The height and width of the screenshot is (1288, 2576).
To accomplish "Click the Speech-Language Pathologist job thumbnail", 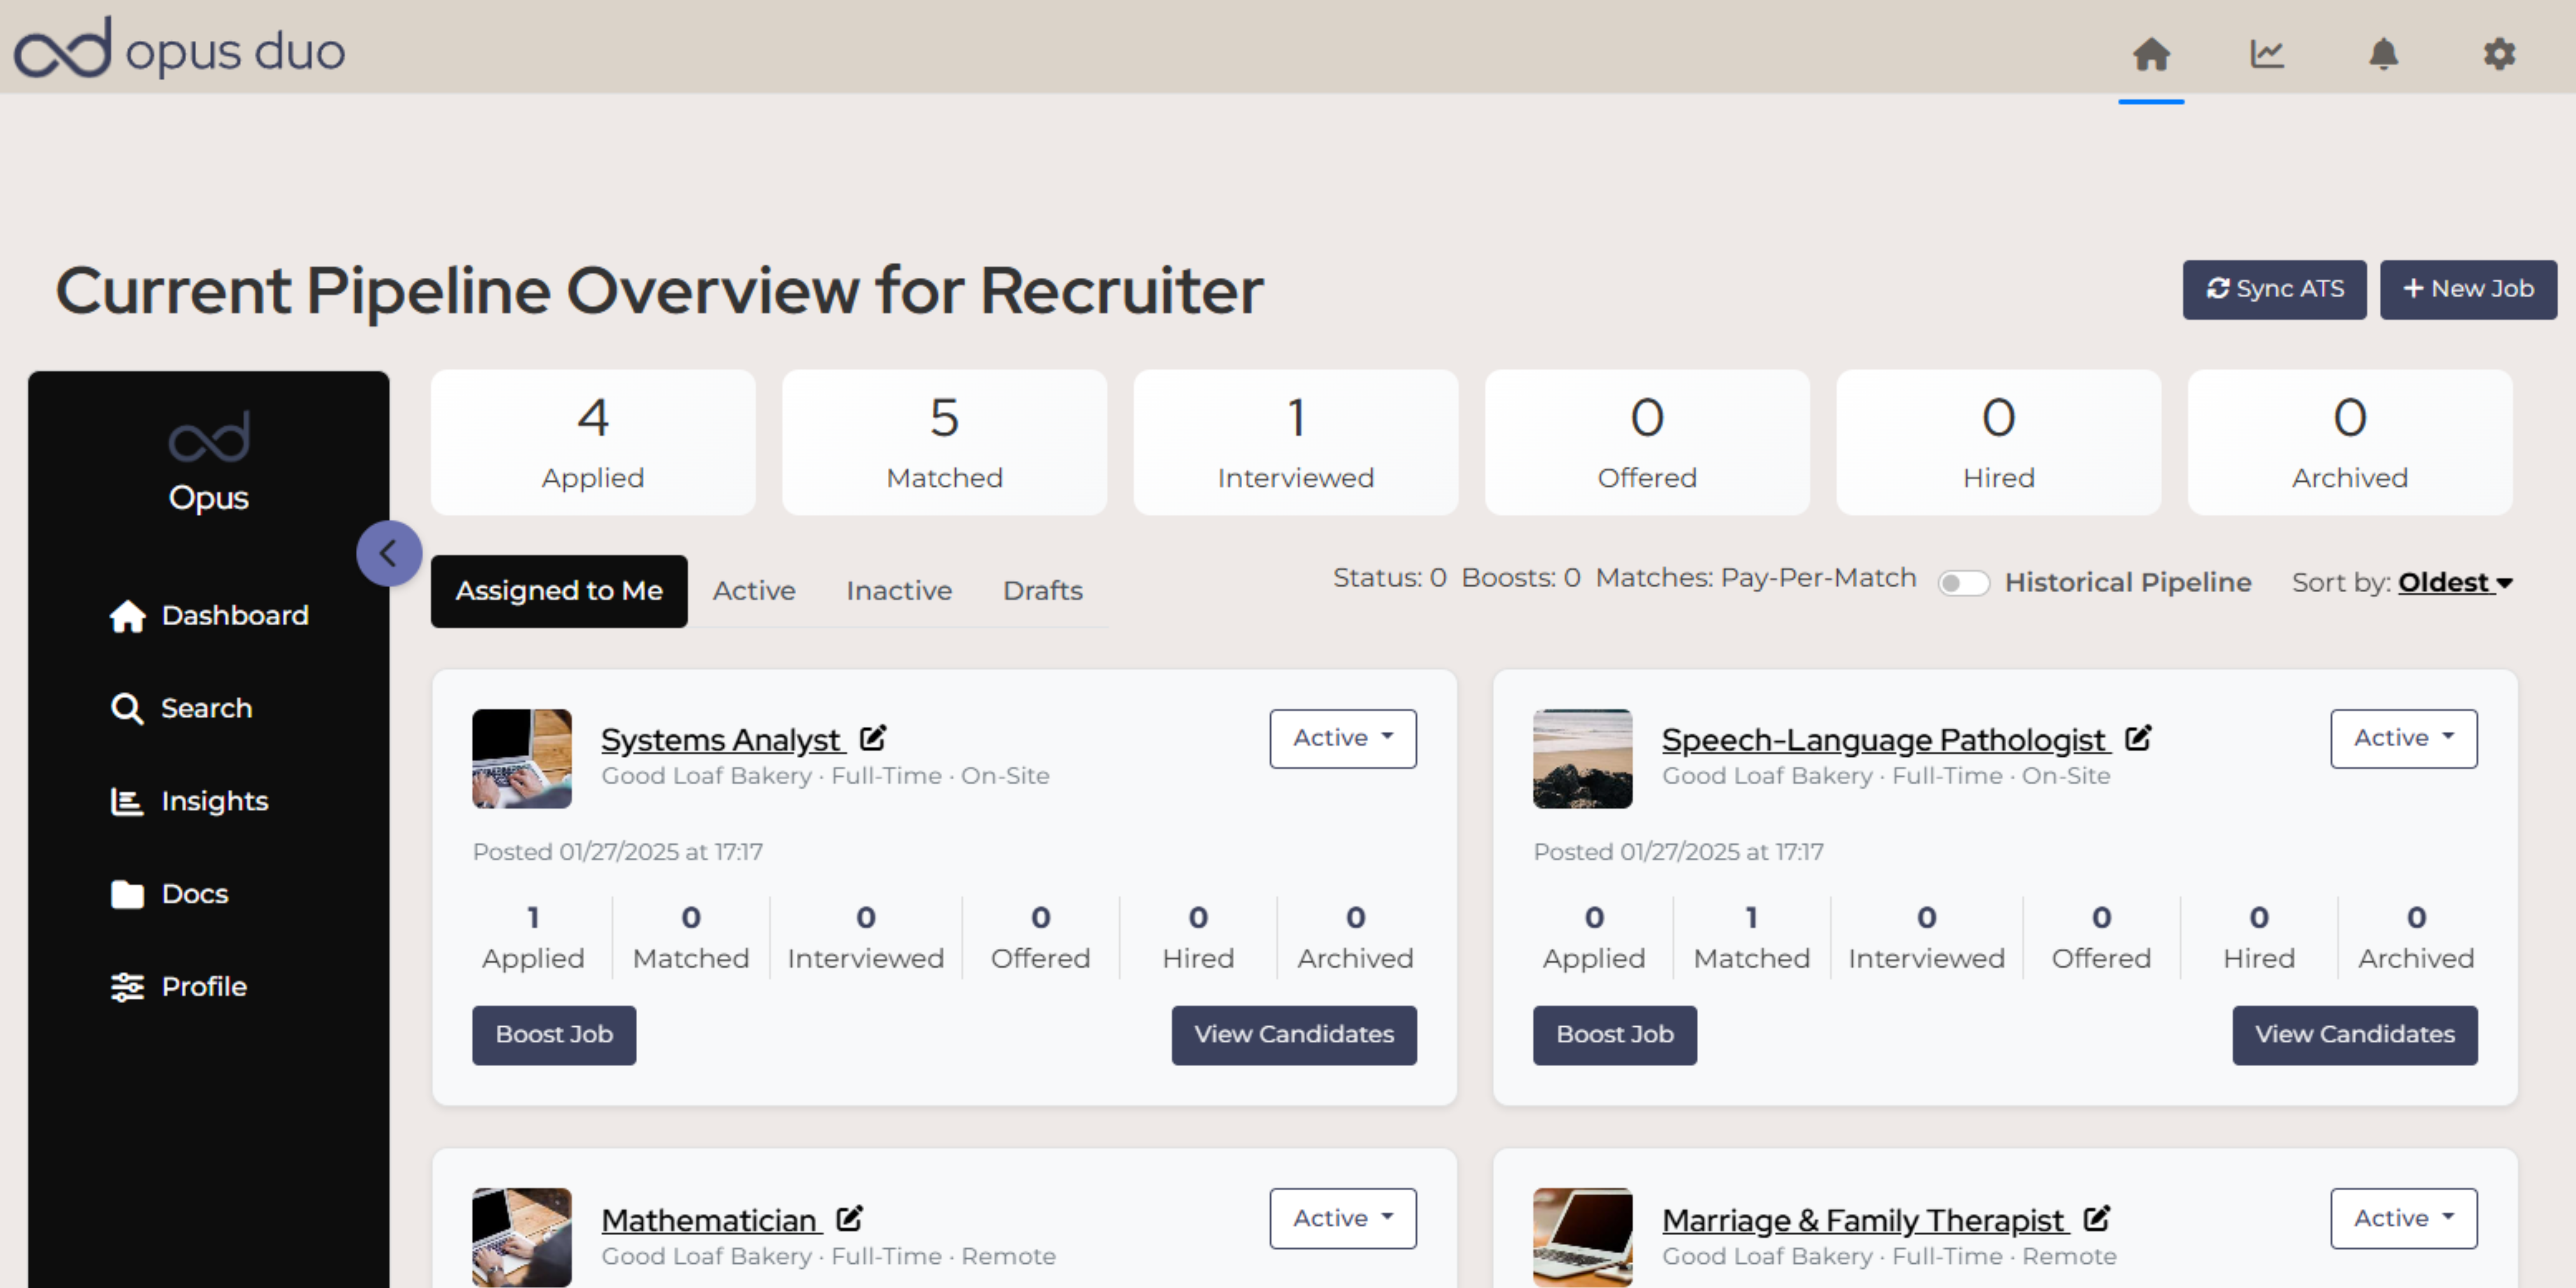I will (x=1582, y=758).
